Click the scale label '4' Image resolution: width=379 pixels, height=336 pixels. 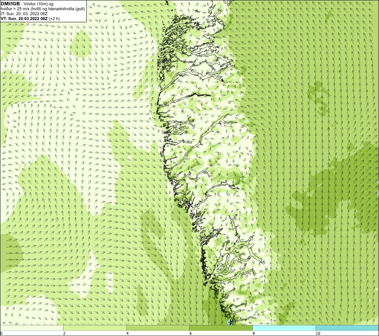click(x=127, y=334)
